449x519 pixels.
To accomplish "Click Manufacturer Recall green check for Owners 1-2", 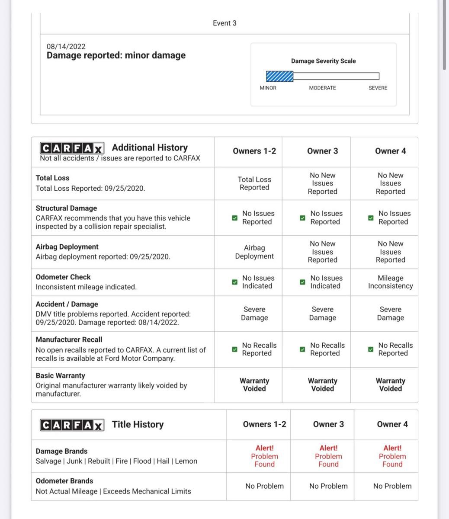I will (235, 349).
